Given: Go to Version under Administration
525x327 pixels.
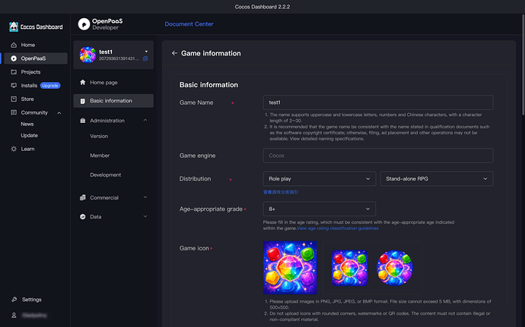Looking at the screenshot, I should pyautogui.click(x=99, y=137).
